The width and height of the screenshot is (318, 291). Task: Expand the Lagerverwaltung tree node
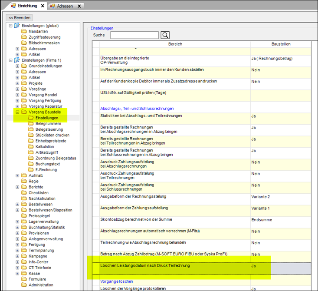pos(17,222)
